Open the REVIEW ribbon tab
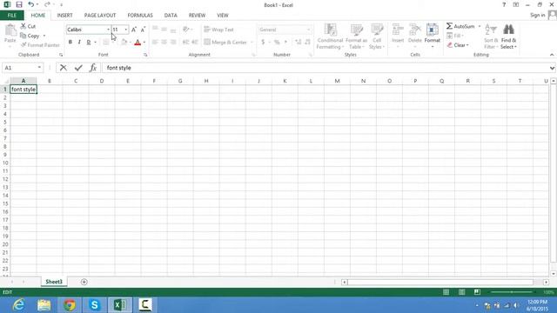The width and height of the screenshot is (557, 313). click(x=197, y=16)
